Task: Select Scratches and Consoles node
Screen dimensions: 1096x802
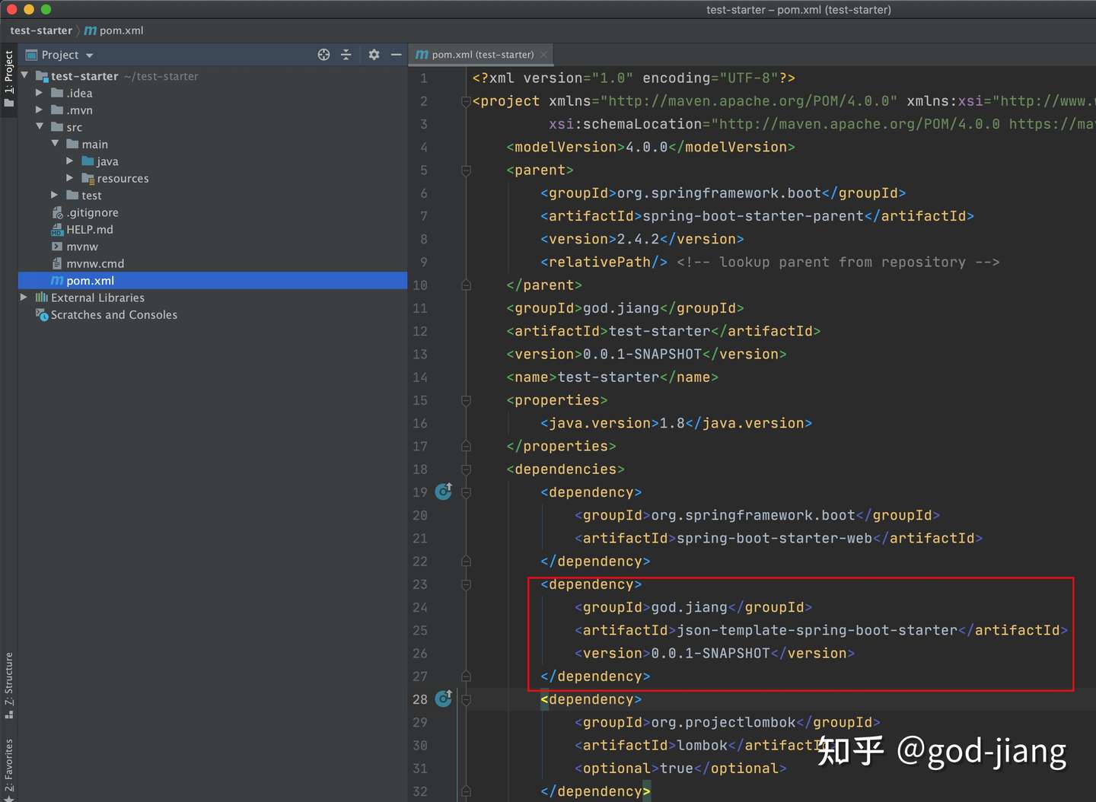Action: (x=114, y=315)
